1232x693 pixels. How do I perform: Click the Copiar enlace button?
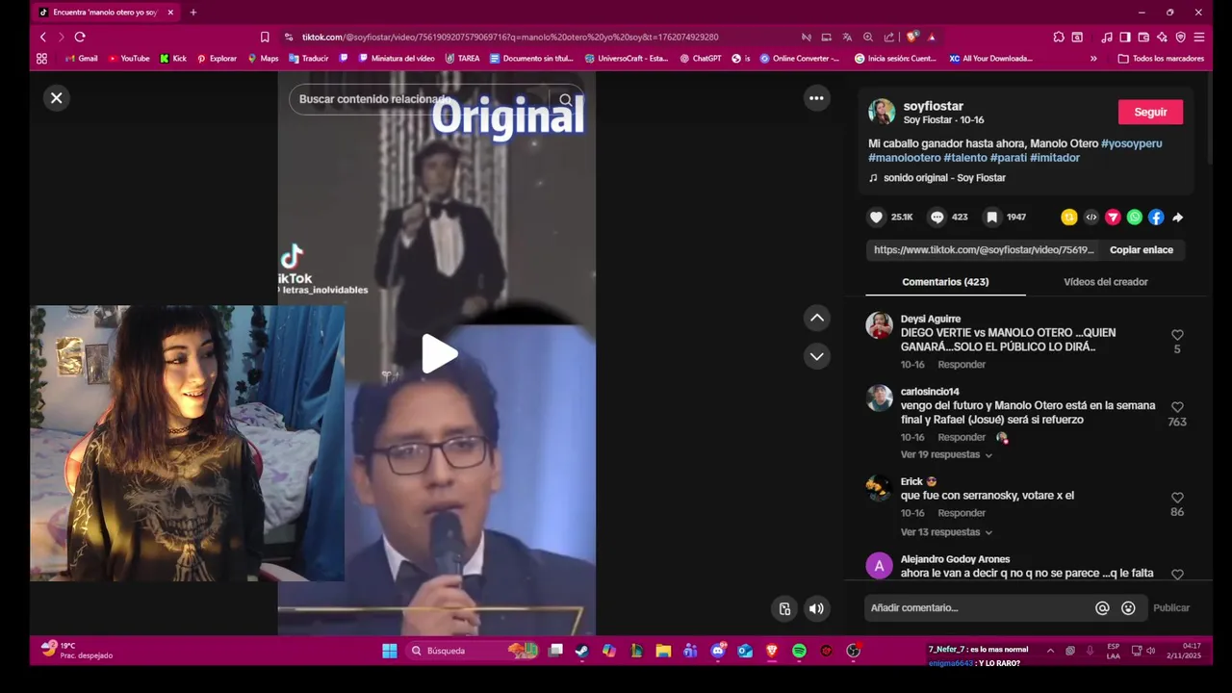coord(1142,250)
